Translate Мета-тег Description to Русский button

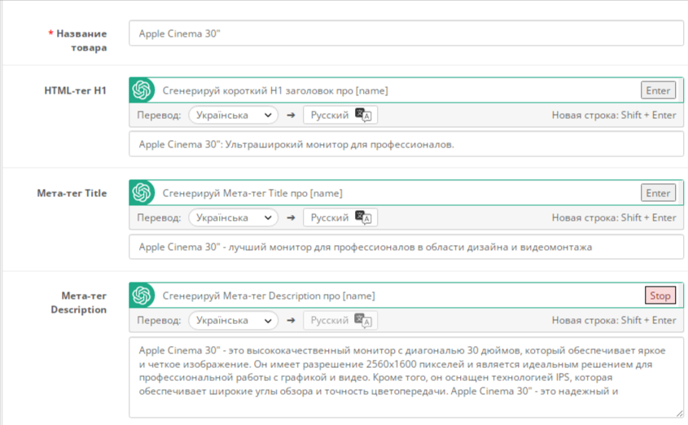tap(340, 321)
